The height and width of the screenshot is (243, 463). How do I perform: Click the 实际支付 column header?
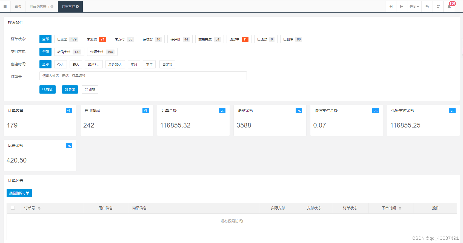point(278,208)
